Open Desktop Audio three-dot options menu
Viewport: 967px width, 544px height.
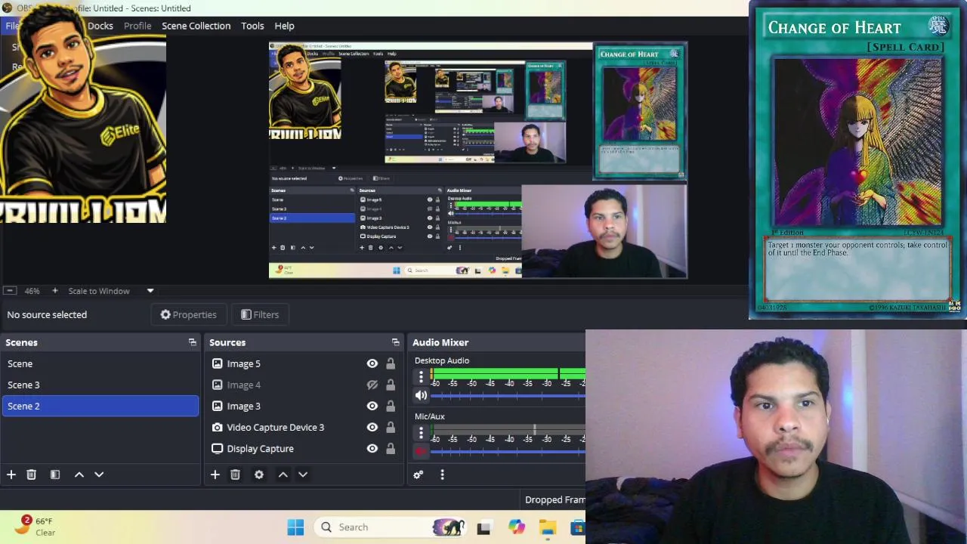421,376
